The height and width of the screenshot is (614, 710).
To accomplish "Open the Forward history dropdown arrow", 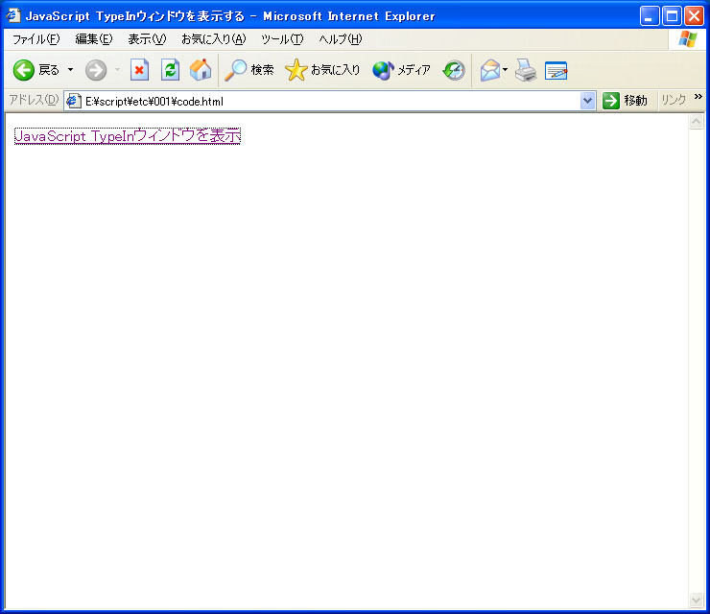I will pos(118,70).
